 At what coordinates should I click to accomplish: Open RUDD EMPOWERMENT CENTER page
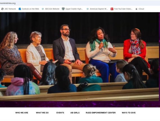100,113
